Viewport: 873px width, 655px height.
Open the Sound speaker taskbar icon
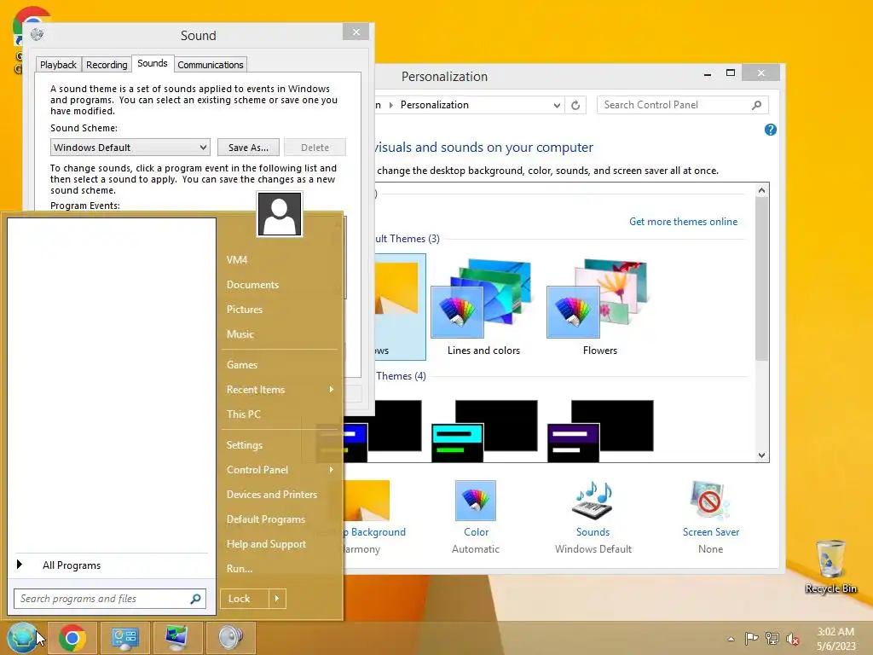point(230,638)
